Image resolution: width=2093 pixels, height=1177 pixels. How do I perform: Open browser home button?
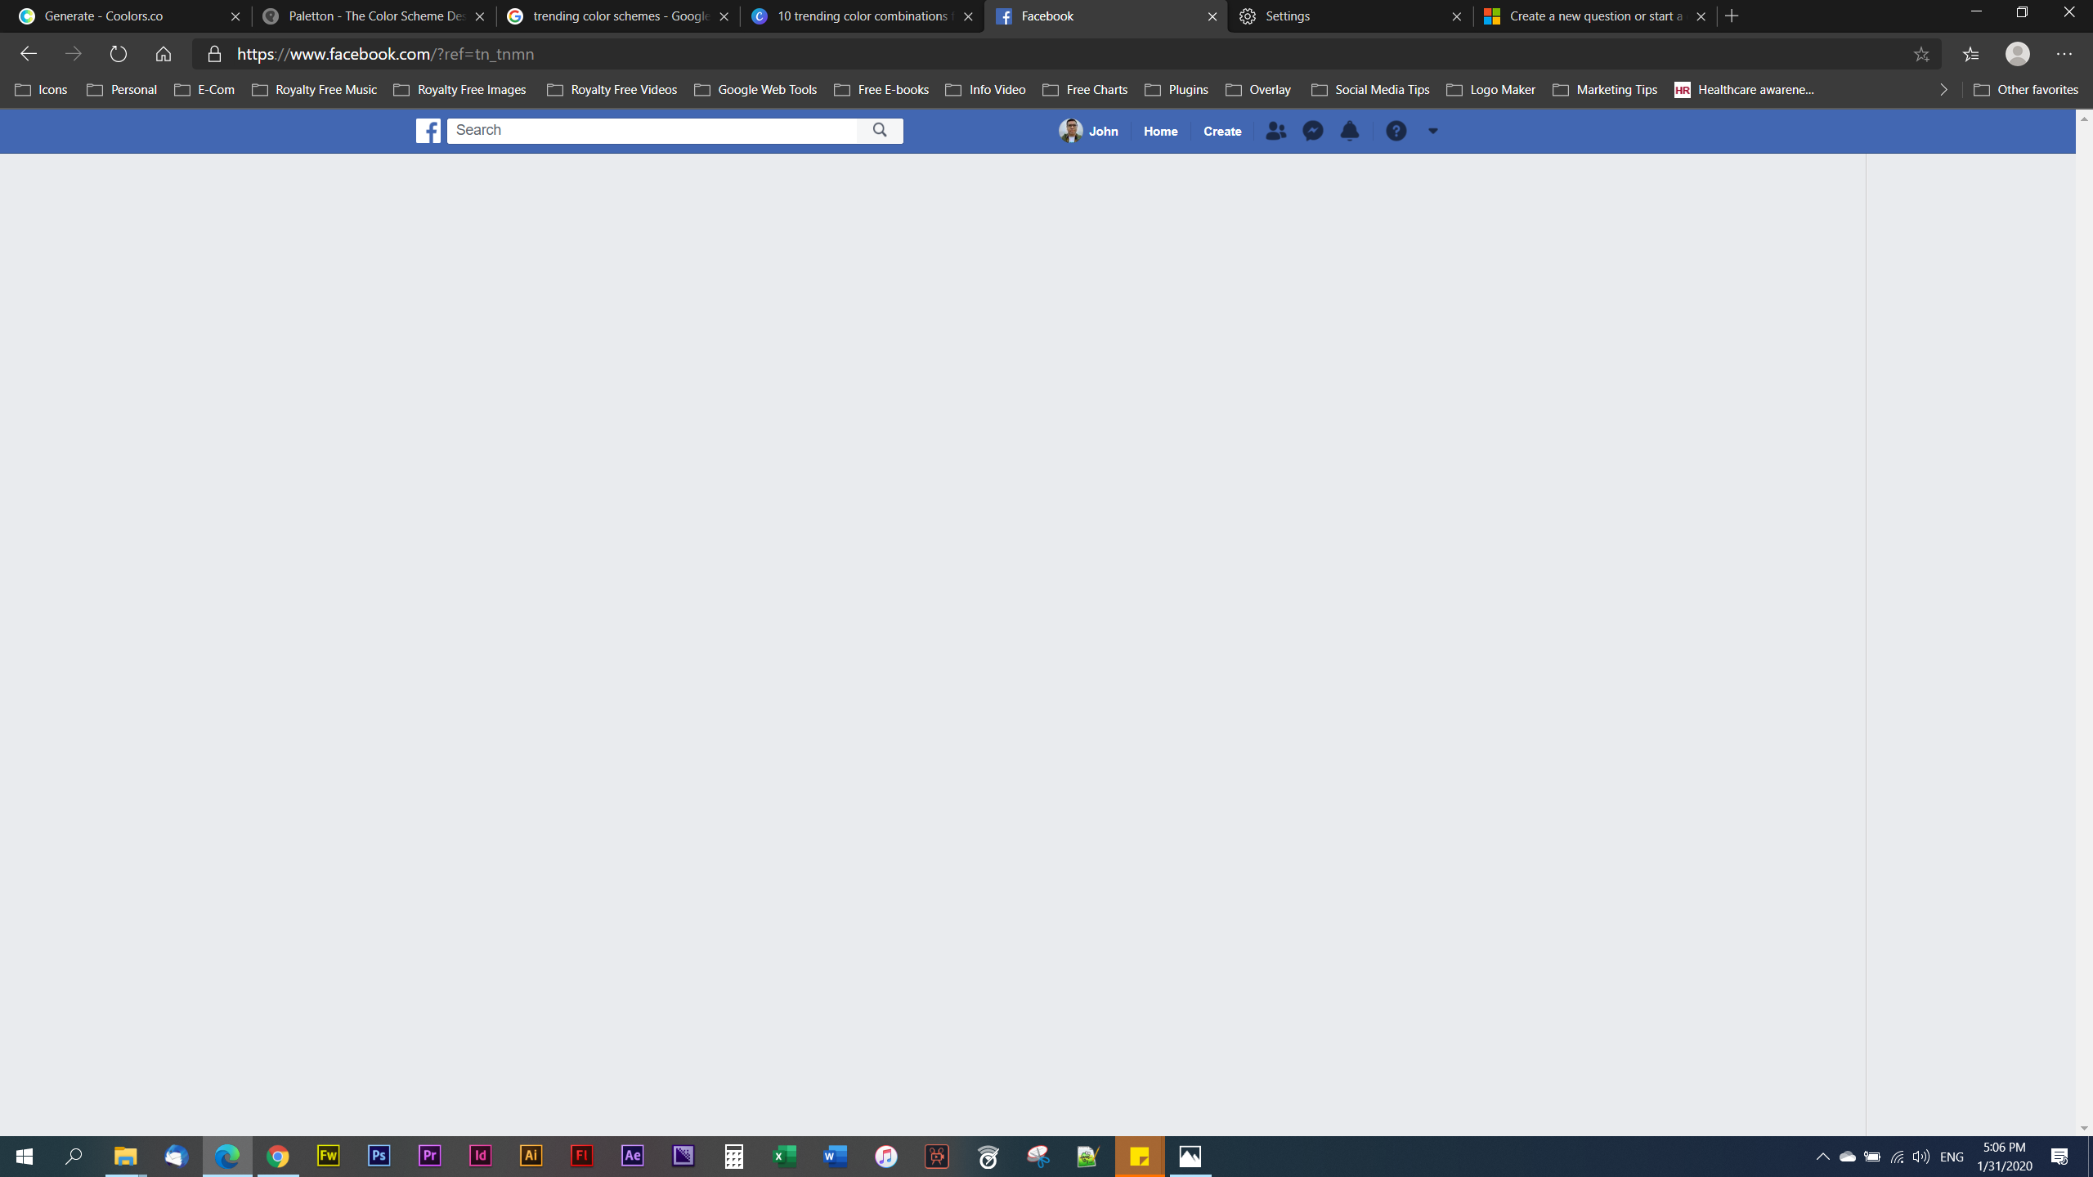tap(164, 54)
